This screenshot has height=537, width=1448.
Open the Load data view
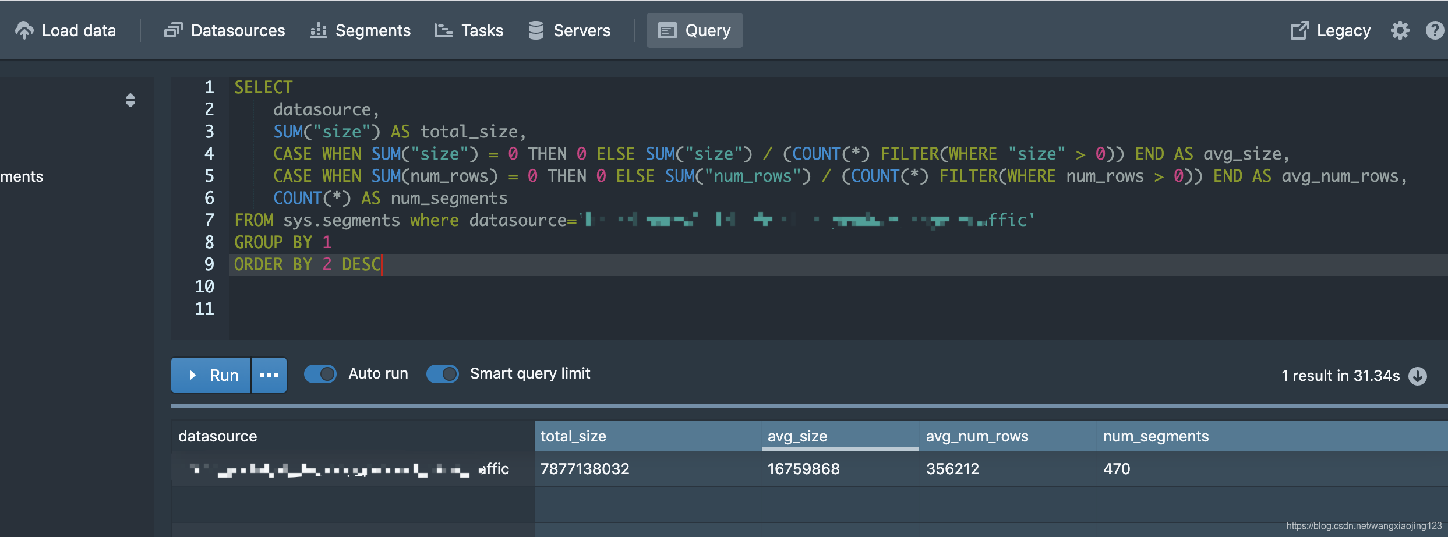tap(66, 30)
